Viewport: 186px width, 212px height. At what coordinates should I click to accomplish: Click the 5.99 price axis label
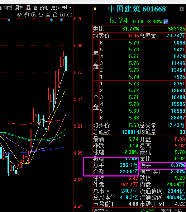(78, 46)
